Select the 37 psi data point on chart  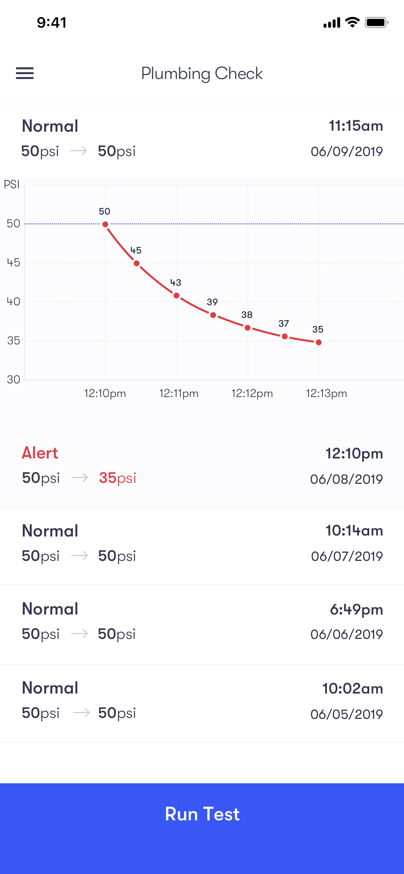click(x=285, y=337)
